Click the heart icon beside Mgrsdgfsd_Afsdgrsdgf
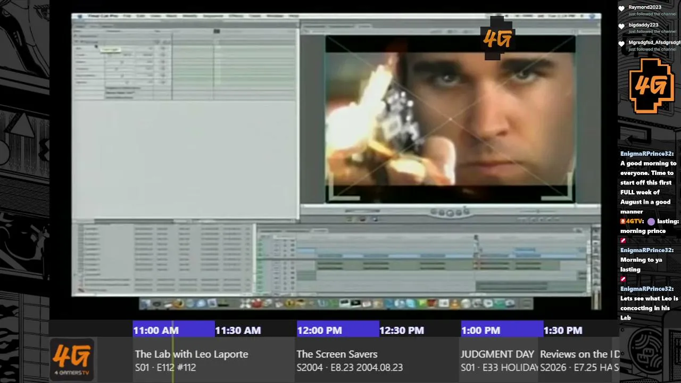Image resolution: width=681 pixels, height=383 pixels. pyautogui.click(x=621, y=44)
